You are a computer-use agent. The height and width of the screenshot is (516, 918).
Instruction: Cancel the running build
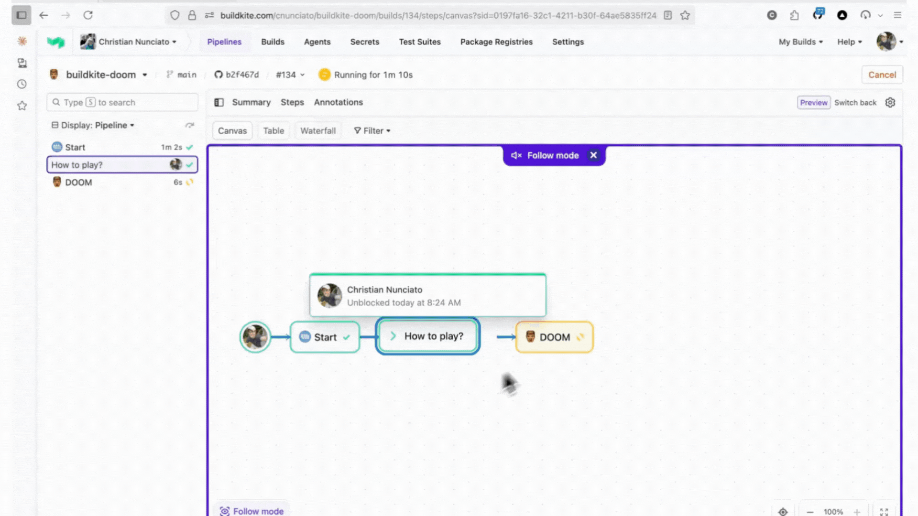pos(882,75)
